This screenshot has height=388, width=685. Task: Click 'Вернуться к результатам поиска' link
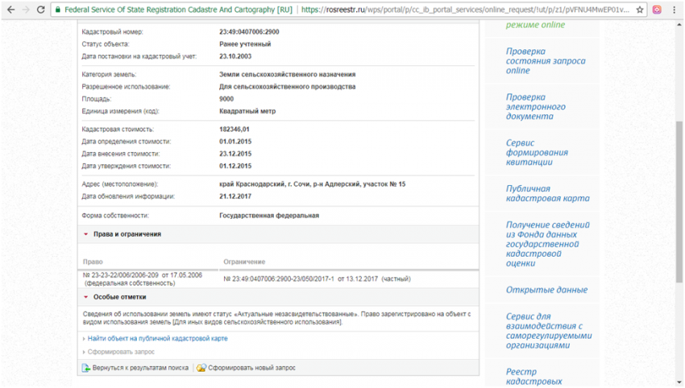click(x=140, y=368)
